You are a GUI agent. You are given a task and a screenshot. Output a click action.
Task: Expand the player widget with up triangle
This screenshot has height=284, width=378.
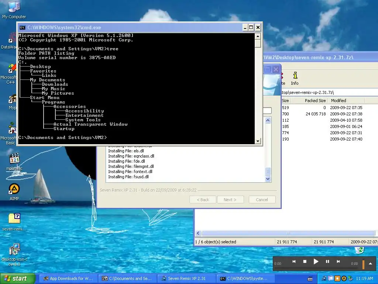click(370, 263)
